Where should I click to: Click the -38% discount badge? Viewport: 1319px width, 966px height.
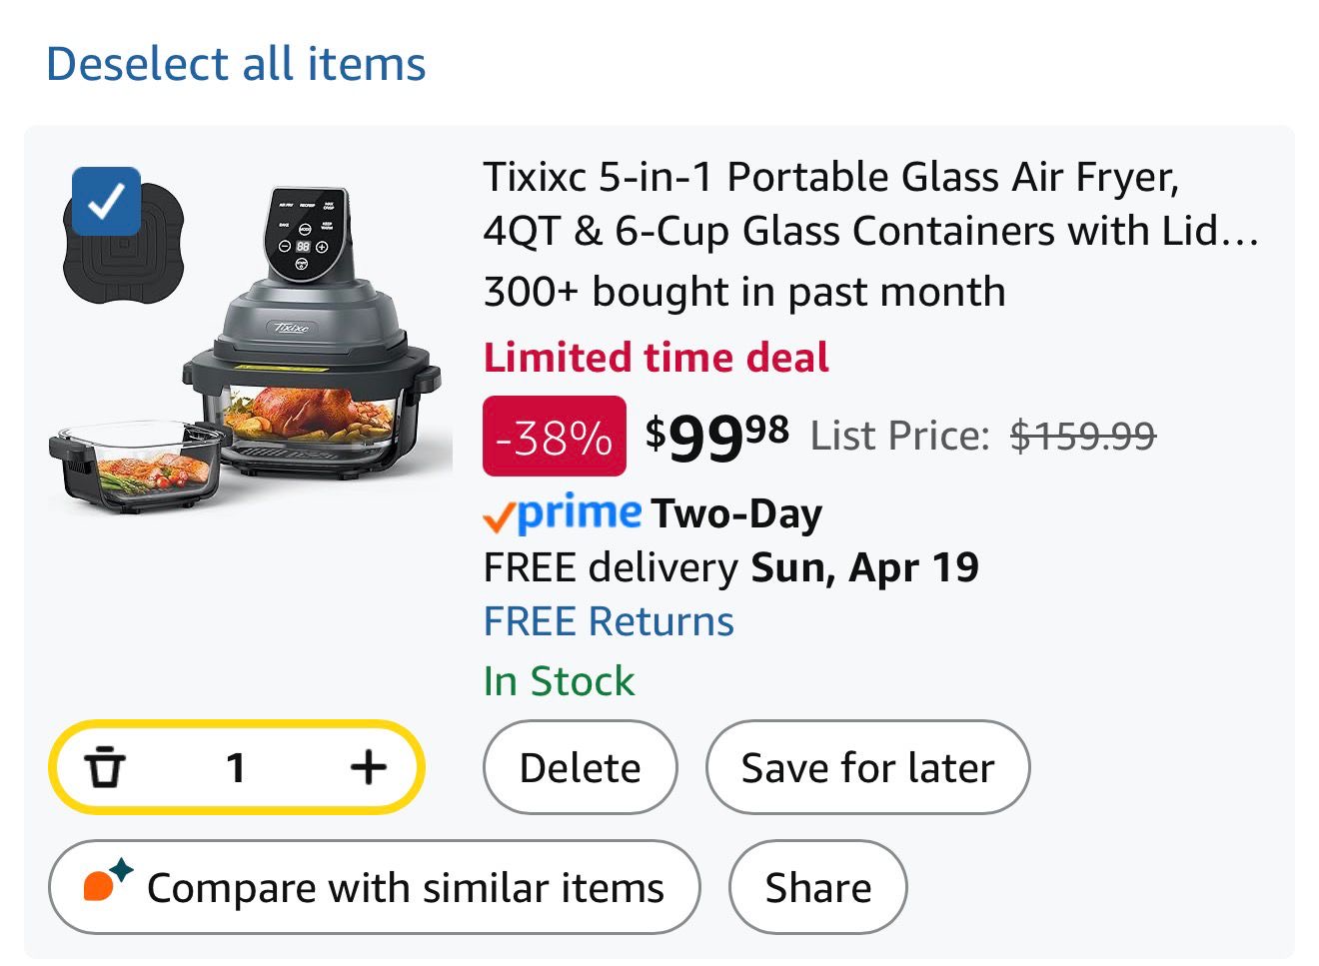point(555,437)
